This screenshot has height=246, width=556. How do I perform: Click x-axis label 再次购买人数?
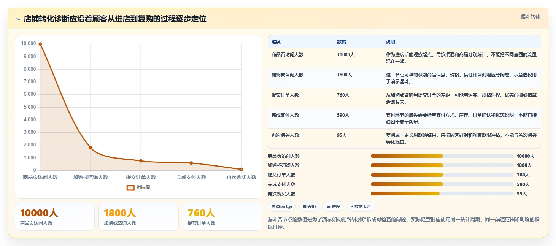[241, 177]
